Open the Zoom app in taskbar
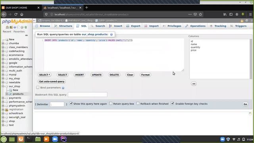 point(55,139)
